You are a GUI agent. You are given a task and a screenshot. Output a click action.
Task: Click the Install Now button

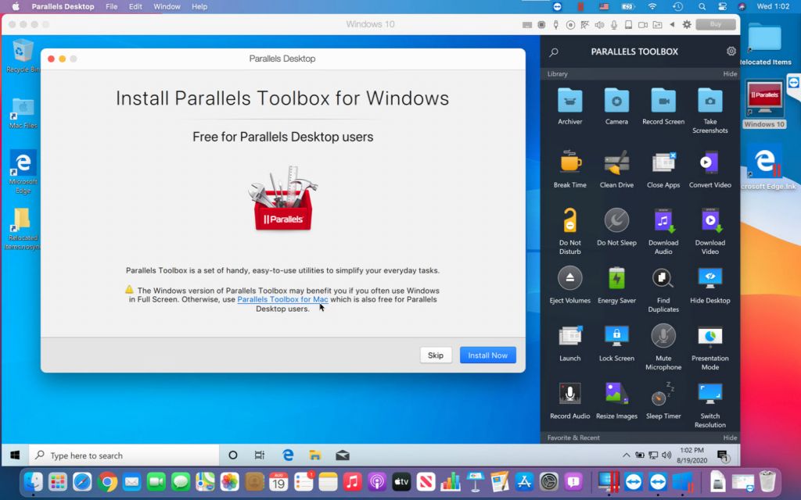click(487, 355)
